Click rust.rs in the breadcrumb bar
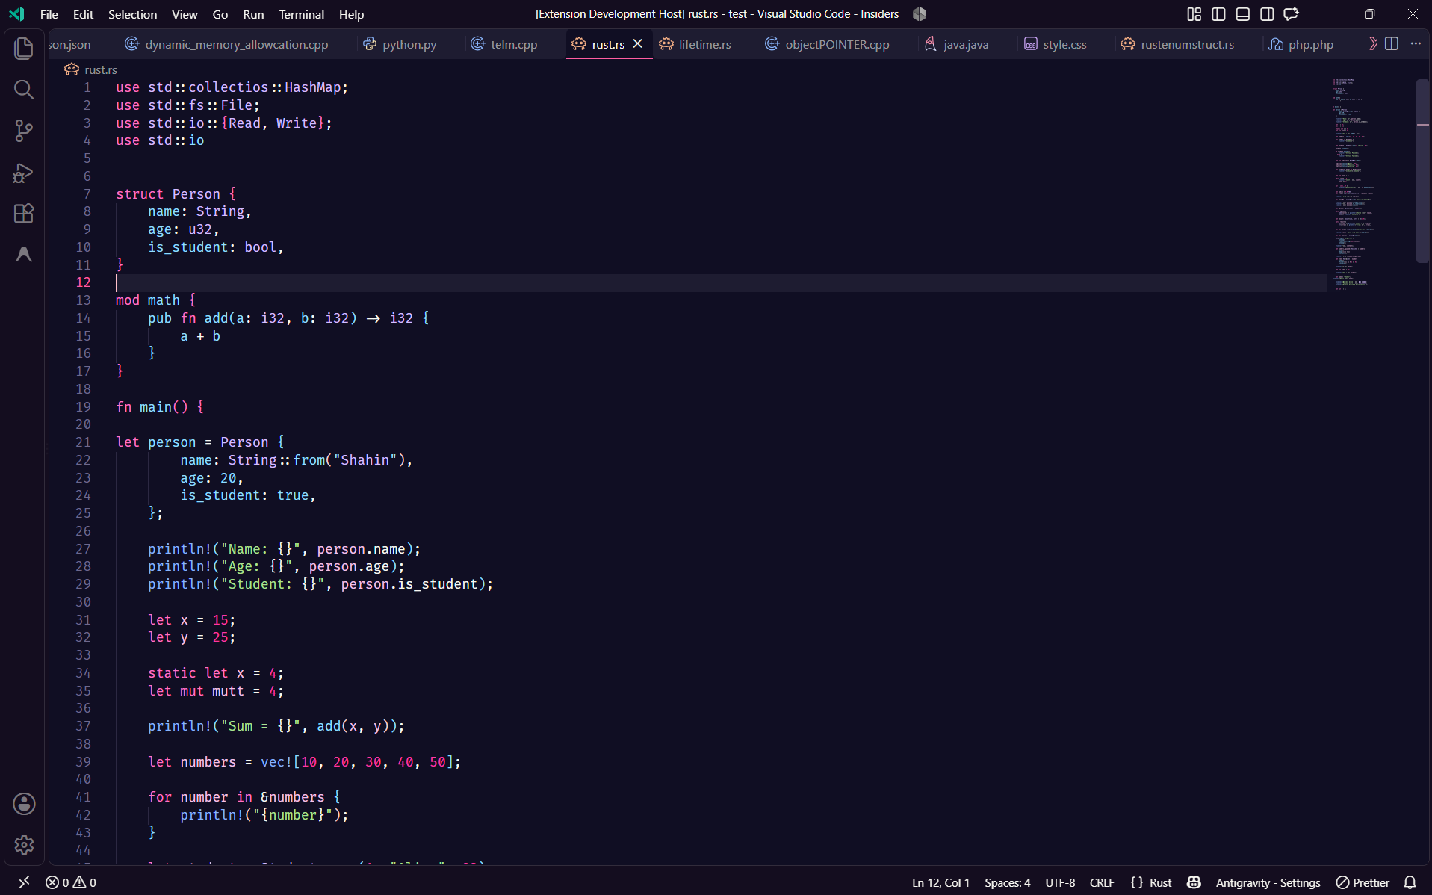The width and height of the screenshot is (1432, 895). (100, 69)
